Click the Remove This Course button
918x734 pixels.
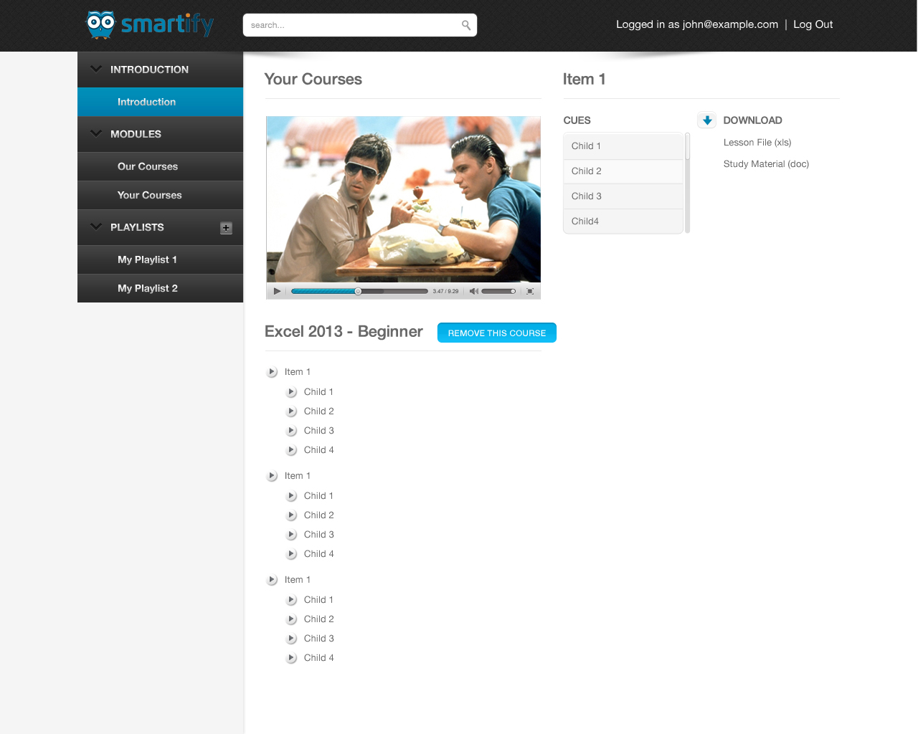pos(497,333)
